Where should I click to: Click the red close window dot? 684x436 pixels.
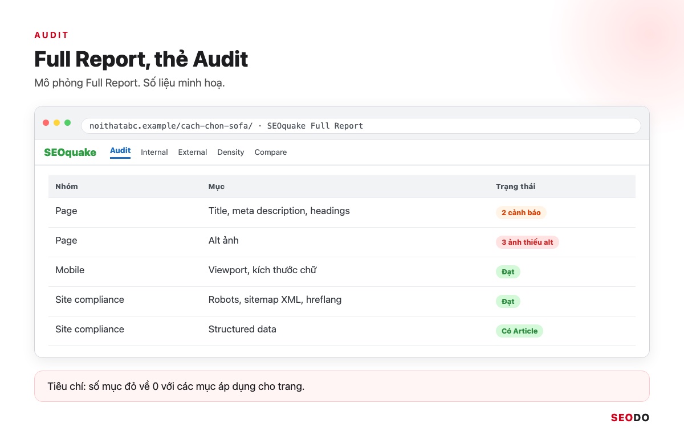tap(46, 123)
